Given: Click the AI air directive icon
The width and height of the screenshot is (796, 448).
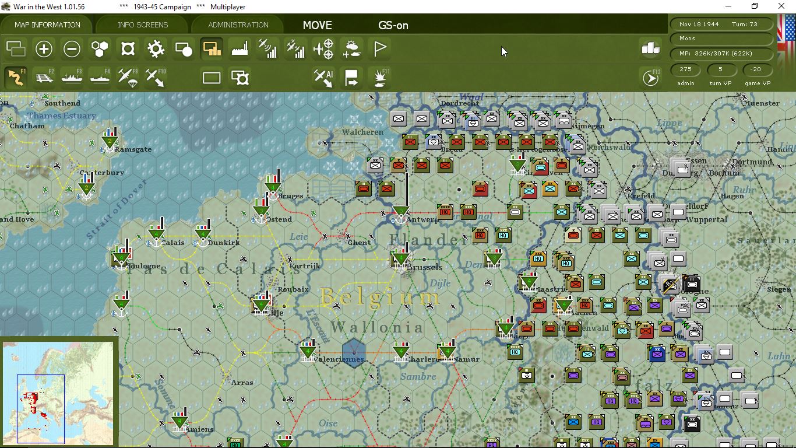Looking at the screenshot, I should [323, 78].
